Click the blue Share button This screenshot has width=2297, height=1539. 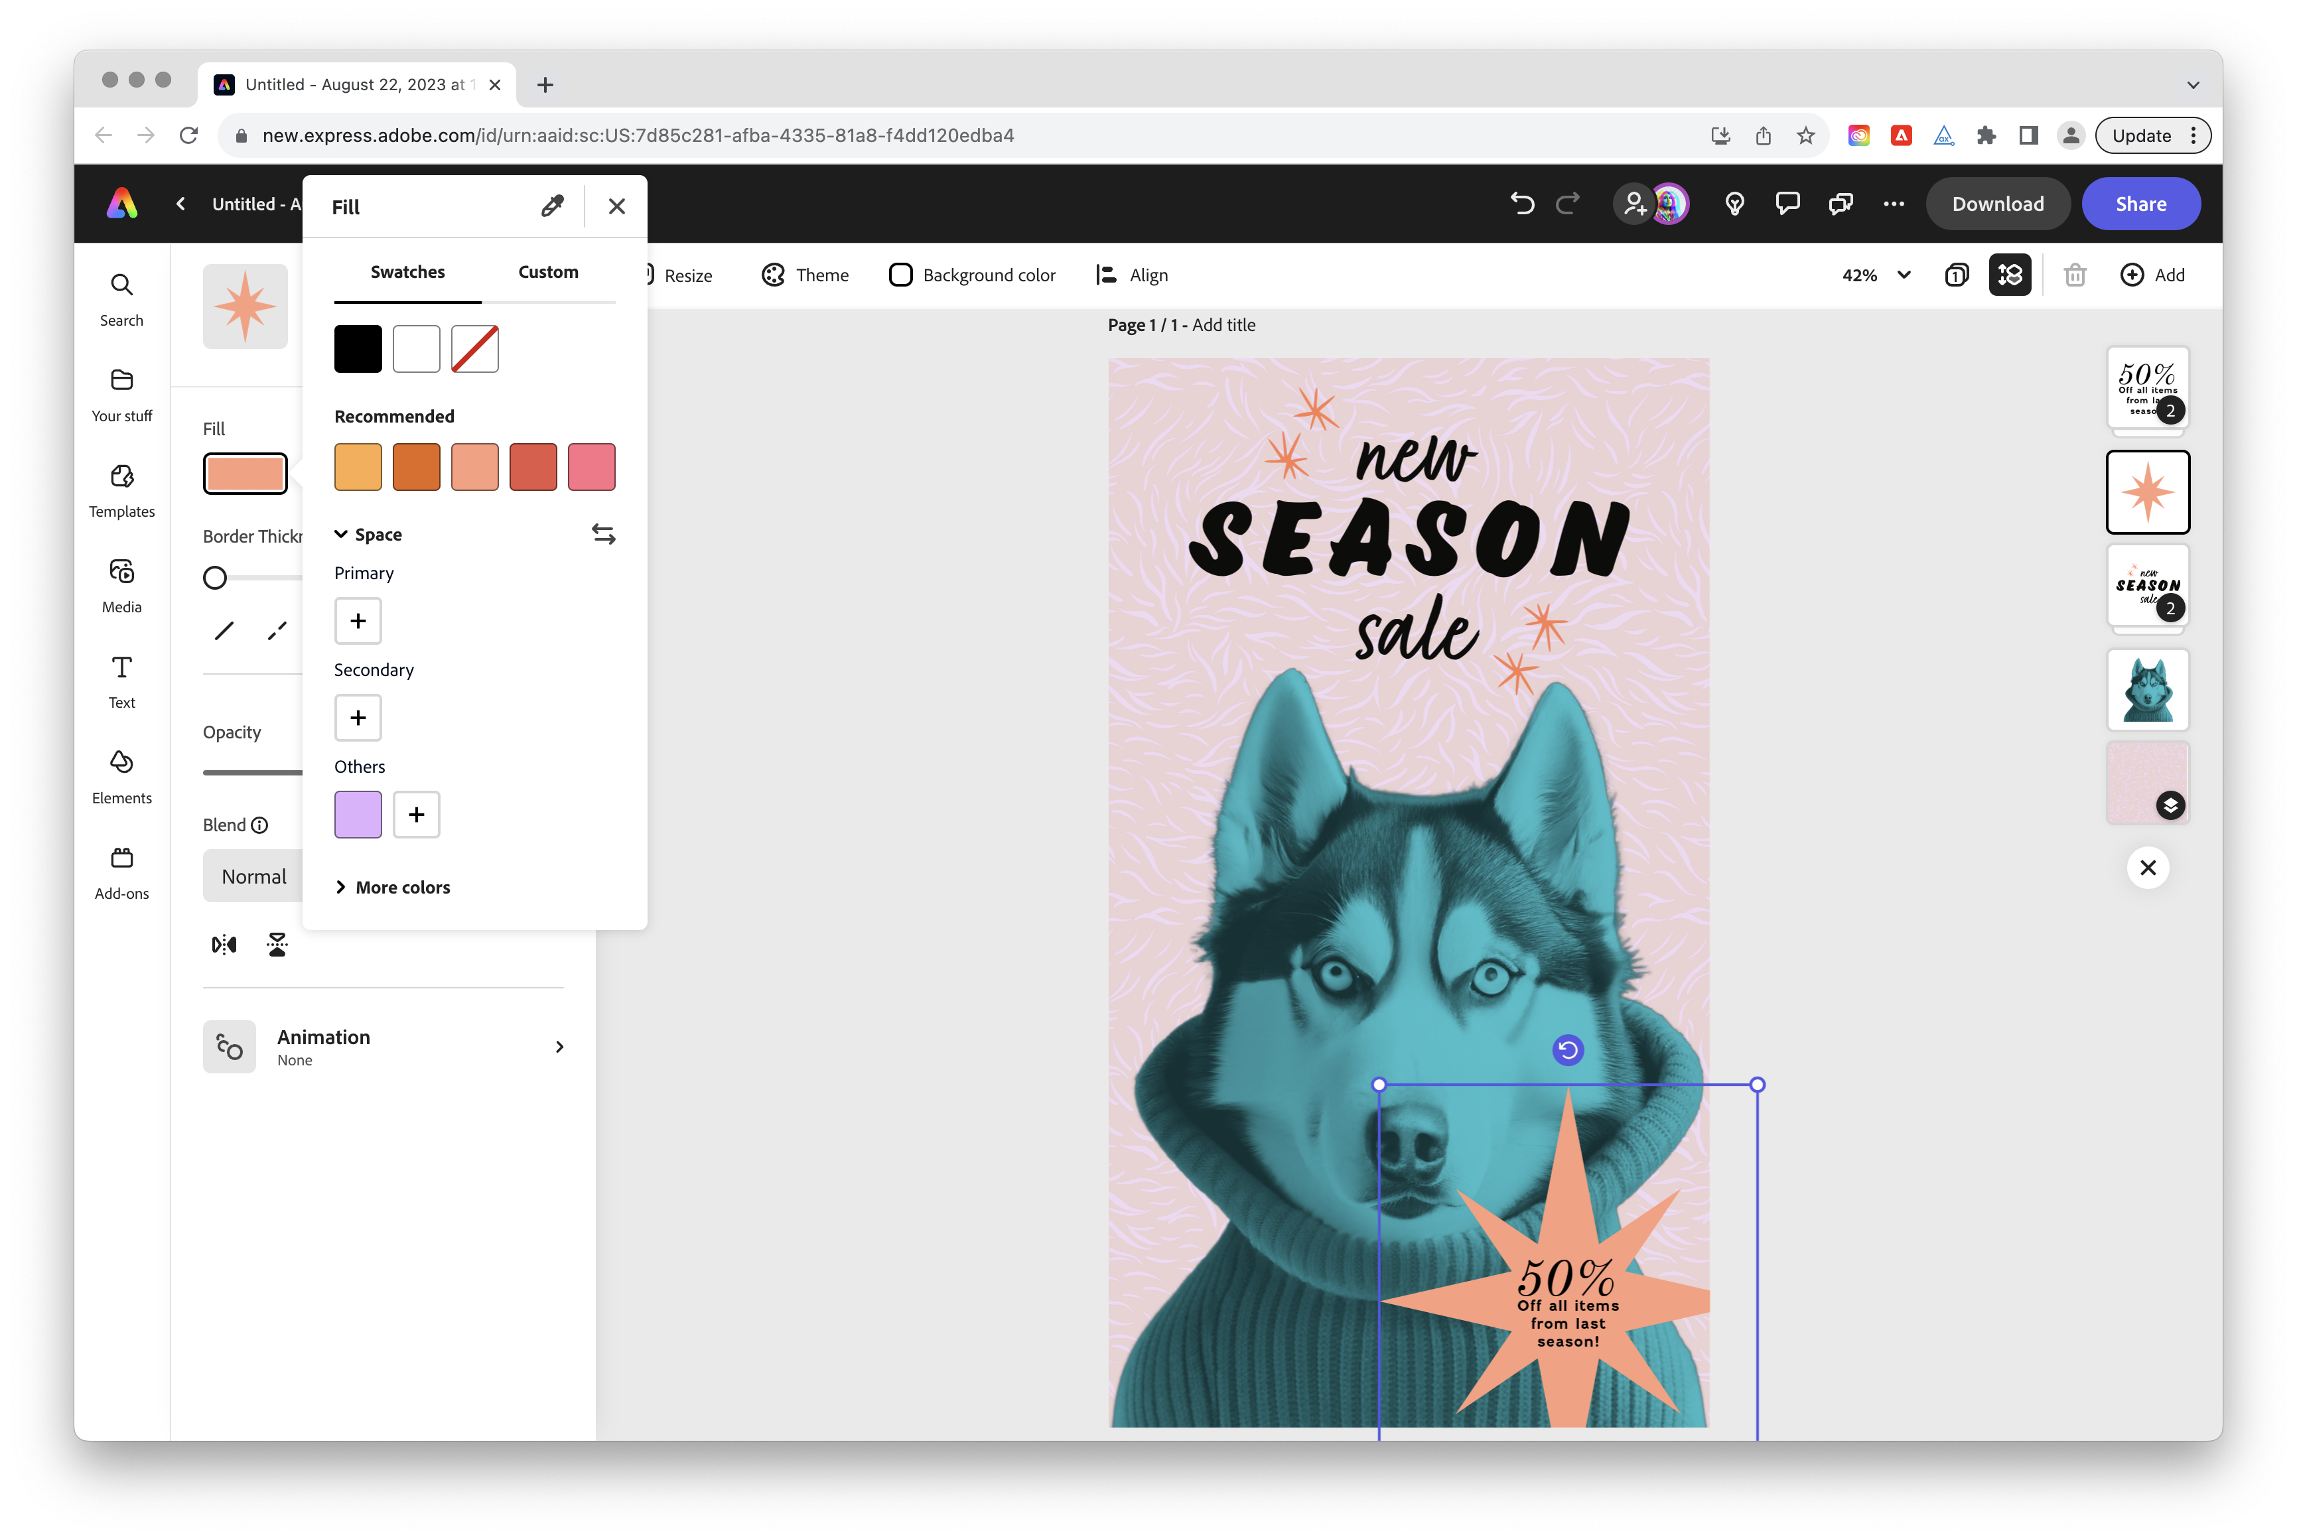2140,203
